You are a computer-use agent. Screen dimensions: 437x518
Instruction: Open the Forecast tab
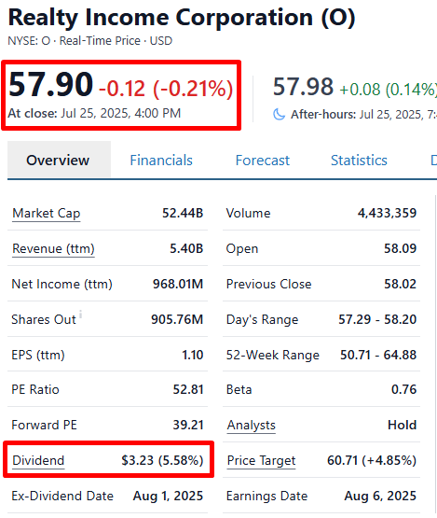tap(263, 161)
